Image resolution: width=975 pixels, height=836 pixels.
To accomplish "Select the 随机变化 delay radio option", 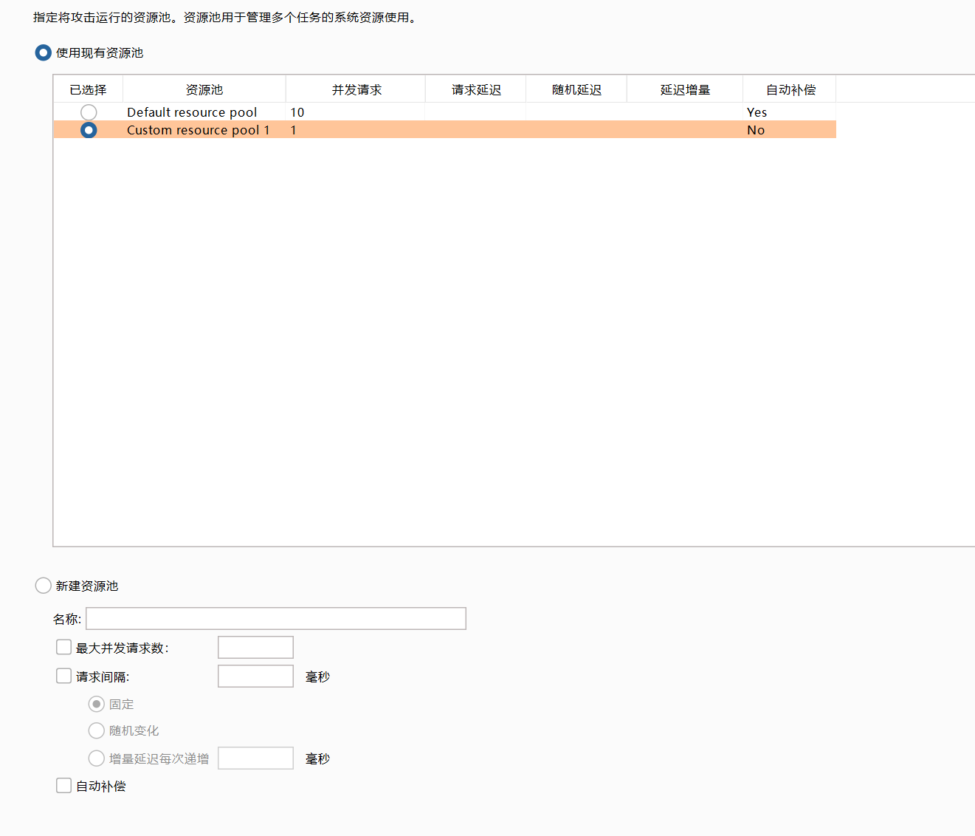I will [96, 730].
